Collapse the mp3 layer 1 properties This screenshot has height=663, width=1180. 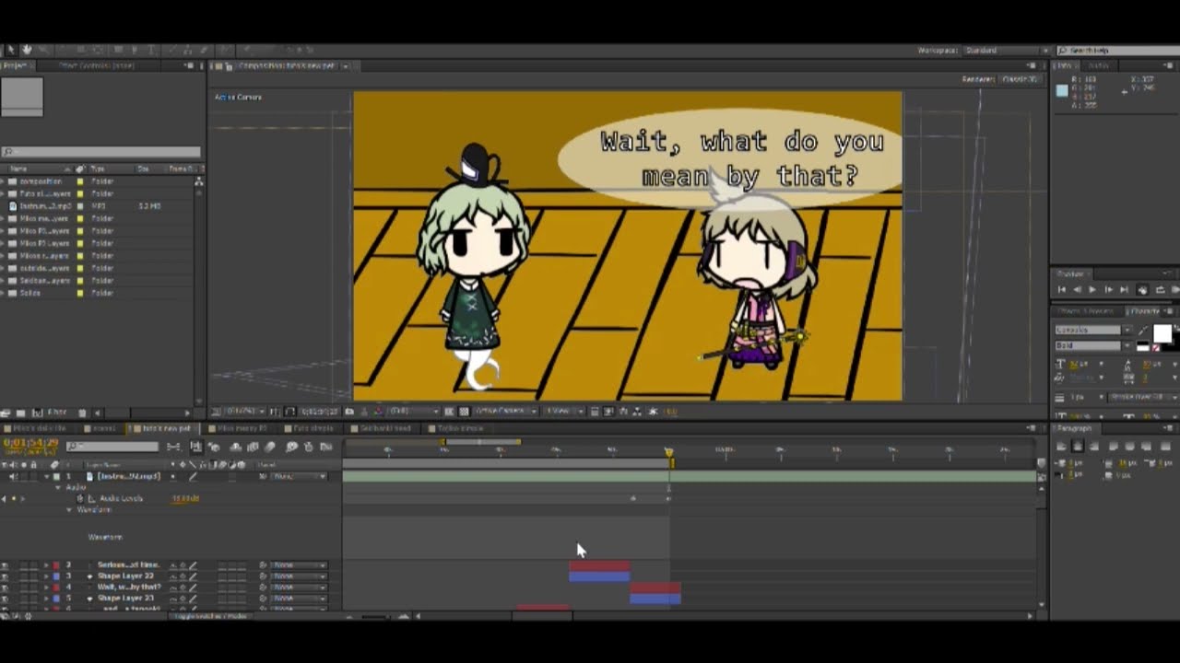click(46, 476)
